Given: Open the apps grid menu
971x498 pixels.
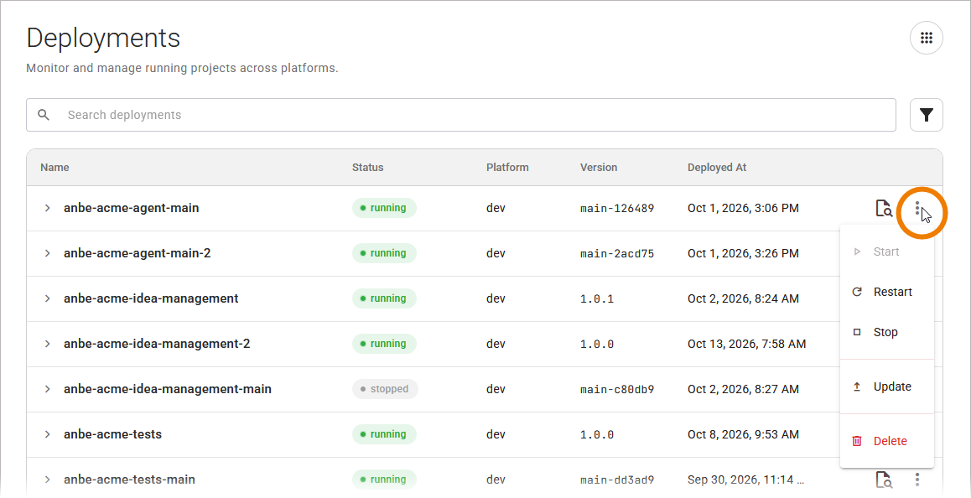Looking at the screenshot, I should click(x=926, y=38).
